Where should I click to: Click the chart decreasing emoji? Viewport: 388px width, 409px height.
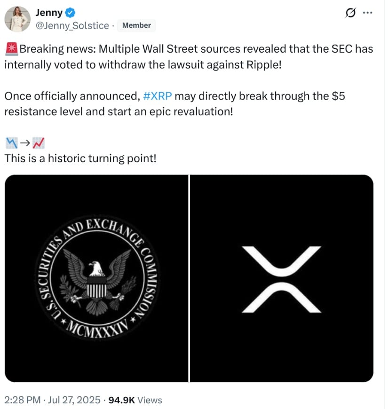click(12, 142)
